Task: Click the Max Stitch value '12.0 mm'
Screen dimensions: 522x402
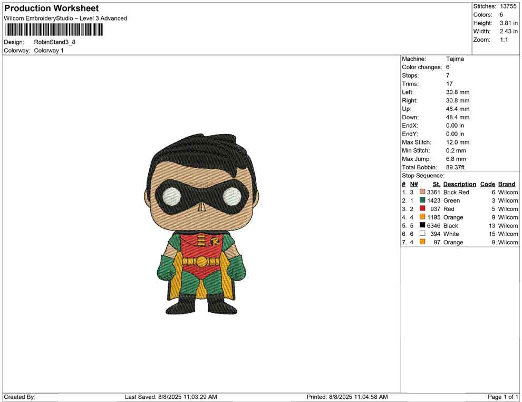Action: [x=458, y=142]
